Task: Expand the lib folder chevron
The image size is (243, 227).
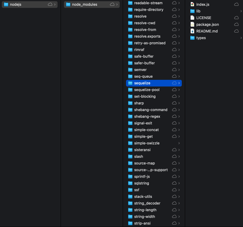Action: tap(241, 11)
